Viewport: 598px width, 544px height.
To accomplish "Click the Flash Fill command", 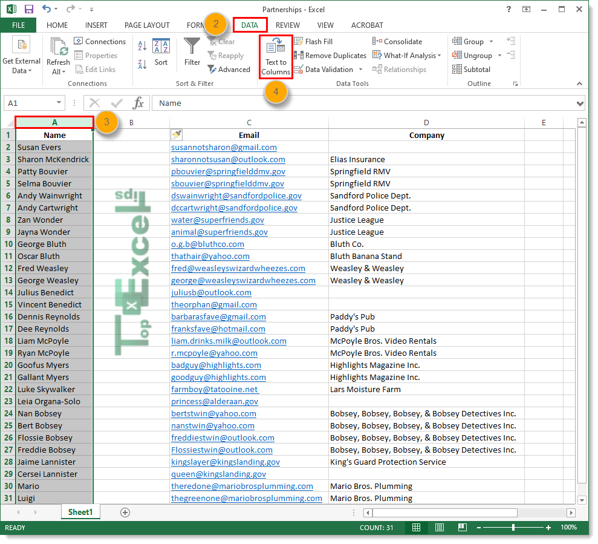I will click(x=313, y=42).
